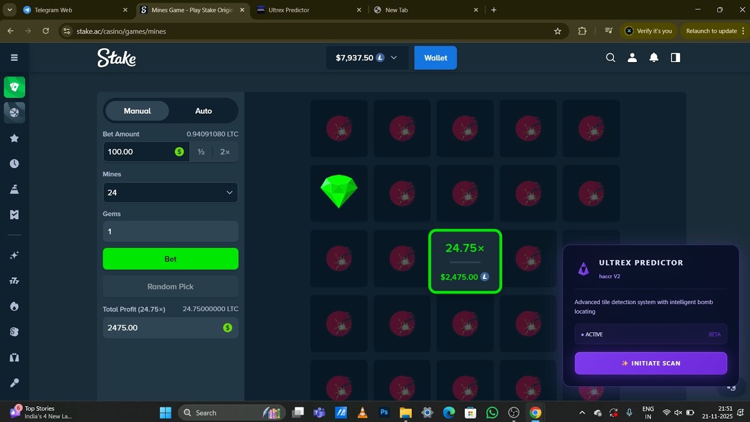Click the 24.75× win result popup
The image size is (750, 422).
pyautogui.click(x=465, y=261)
